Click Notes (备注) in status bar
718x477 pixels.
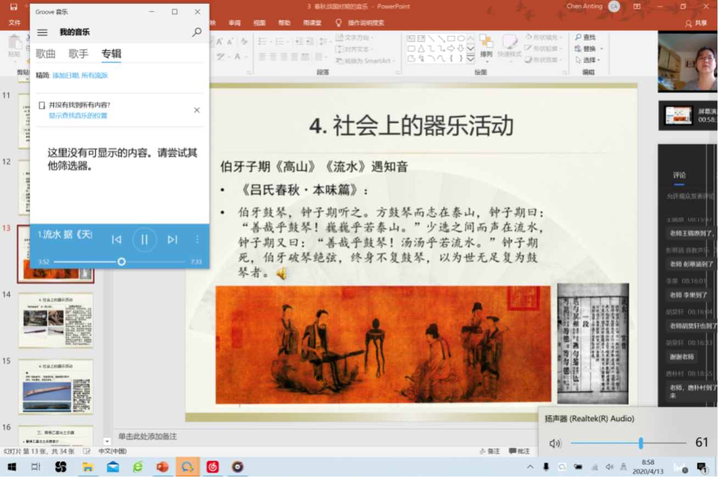[x=489, y=451]
